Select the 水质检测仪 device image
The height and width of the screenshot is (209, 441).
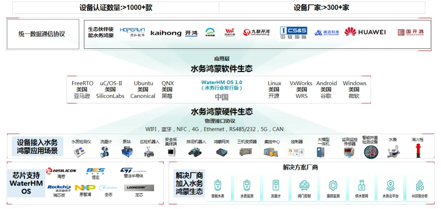[x=79, y=152]
